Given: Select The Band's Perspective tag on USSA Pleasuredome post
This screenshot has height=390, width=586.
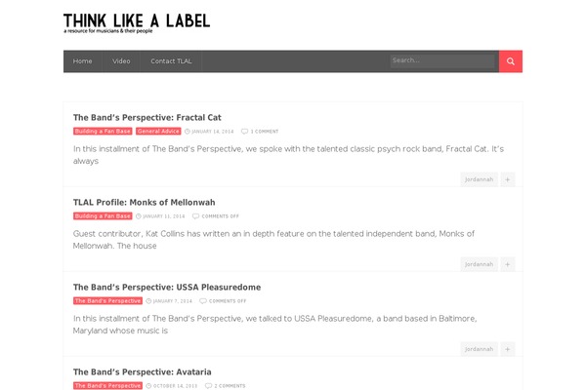Looking at the screenshot, I should point(107,301).
